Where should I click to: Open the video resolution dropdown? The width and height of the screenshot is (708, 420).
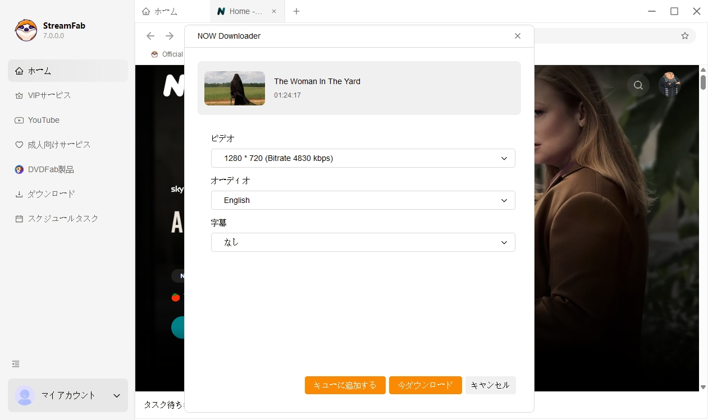click(363, 158)
